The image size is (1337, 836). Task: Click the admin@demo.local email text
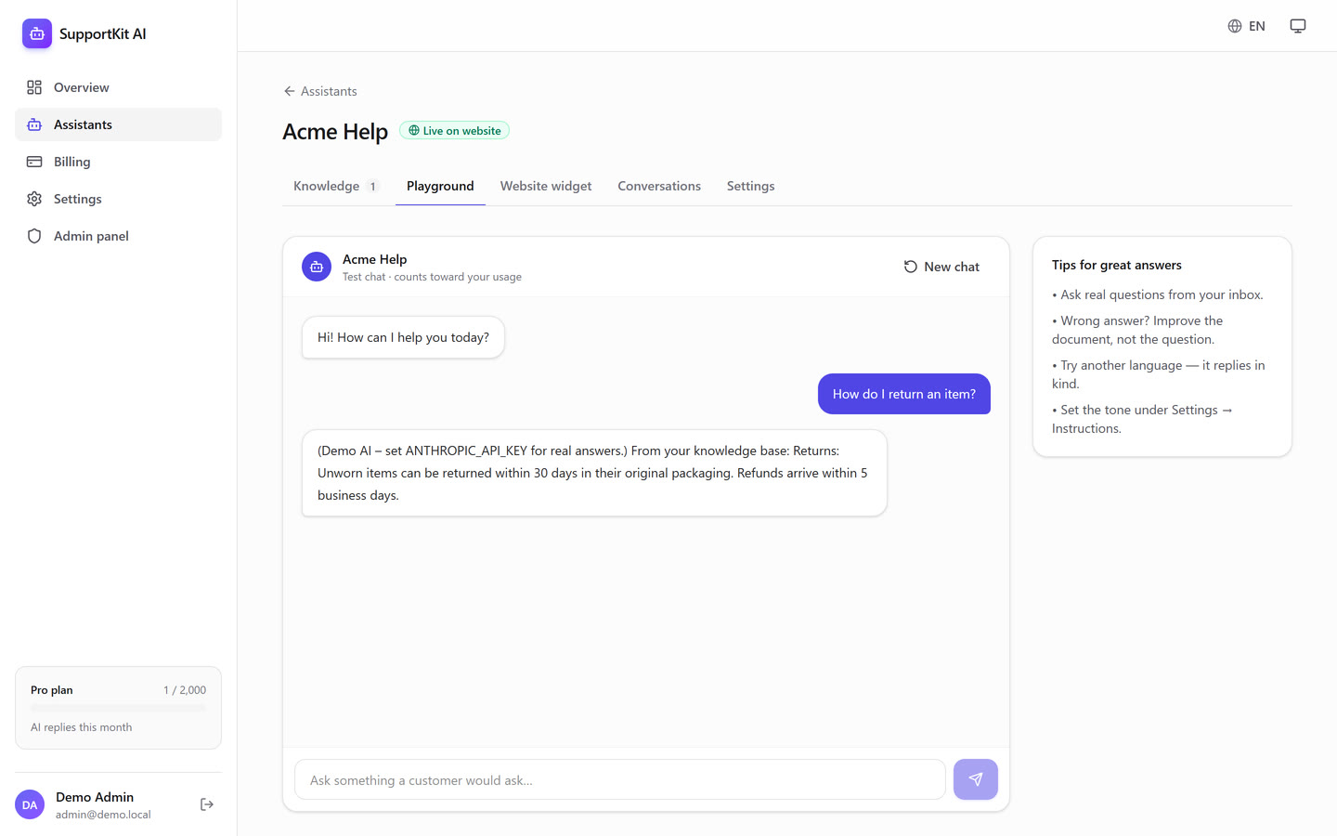103,815
